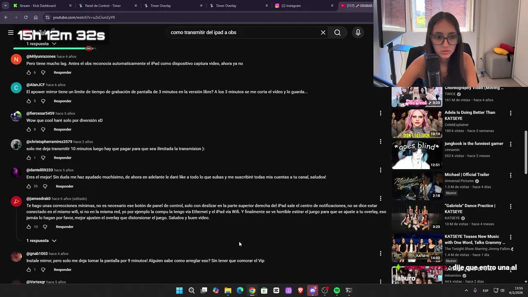Dislike the comment by @Milyunrazones

(x=43, y=73)
